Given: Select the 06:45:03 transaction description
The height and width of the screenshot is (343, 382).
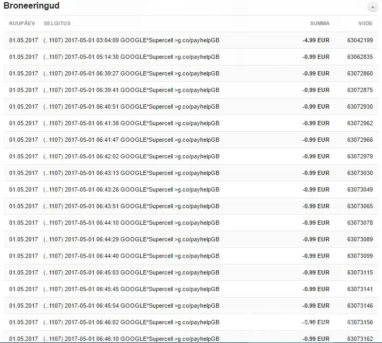Looking at the screenshot, I should tap(131, 272).
